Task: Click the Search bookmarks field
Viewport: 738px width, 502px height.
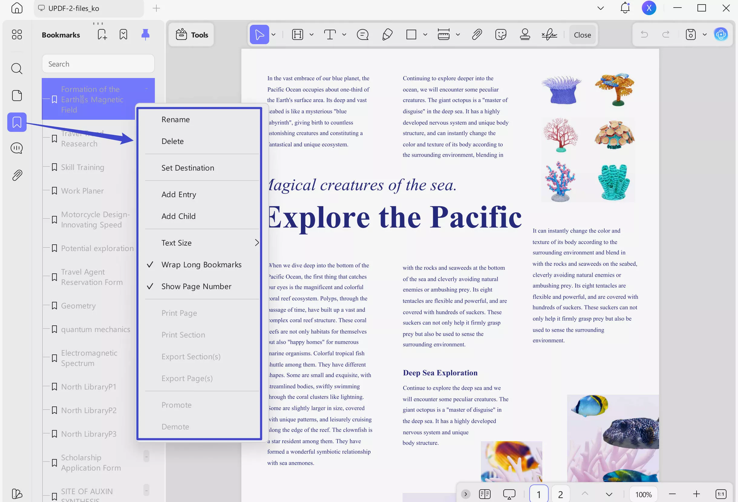Action: (98, 64)
